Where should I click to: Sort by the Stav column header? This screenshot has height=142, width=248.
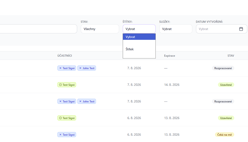(231, 56)
